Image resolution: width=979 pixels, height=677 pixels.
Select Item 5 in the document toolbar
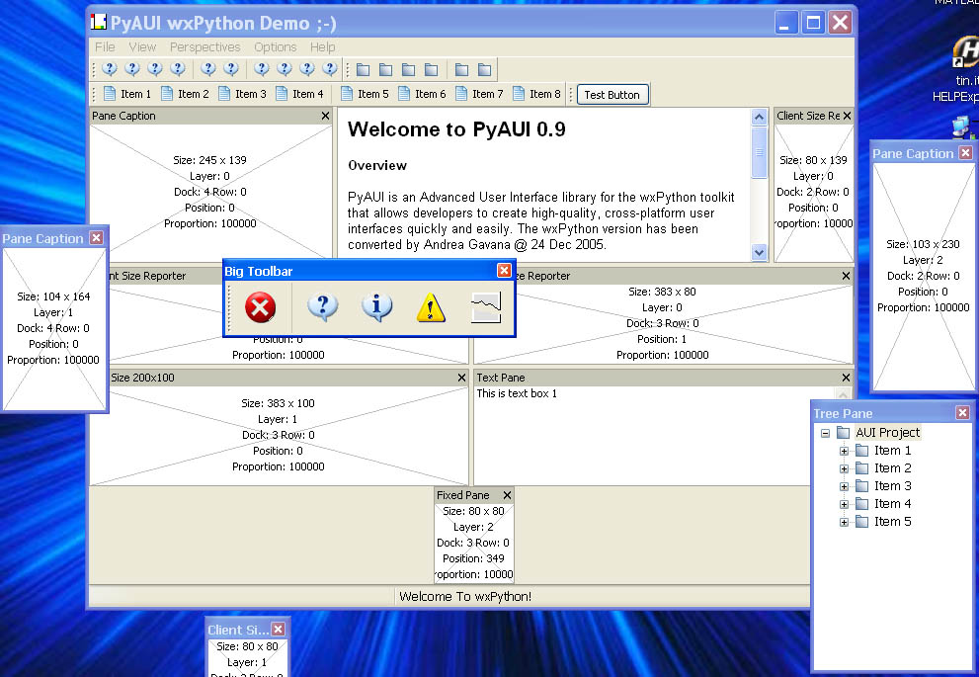pos(365,94)
